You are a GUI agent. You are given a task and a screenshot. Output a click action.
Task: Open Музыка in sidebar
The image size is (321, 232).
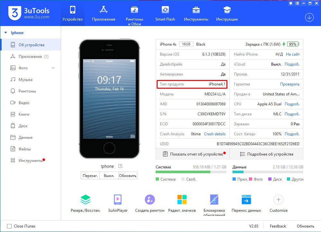click(31, 80)
